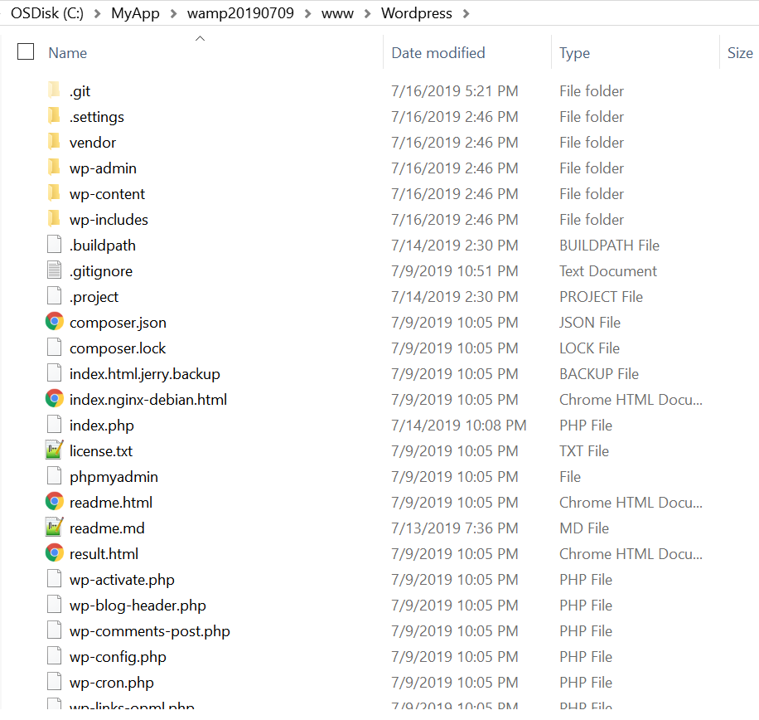The width and height of the screenshot is (759, 720).
Task: Go to wamp20190709 in breadcrumb path
Action: [x=240, y=13]
